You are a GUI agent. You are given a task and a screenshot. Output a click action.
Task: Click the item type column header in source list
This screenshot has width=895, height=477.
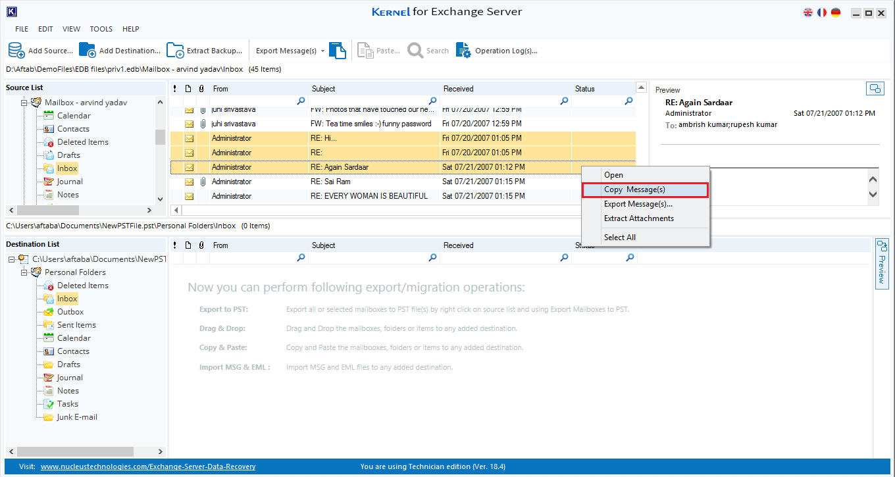(188, 88)
